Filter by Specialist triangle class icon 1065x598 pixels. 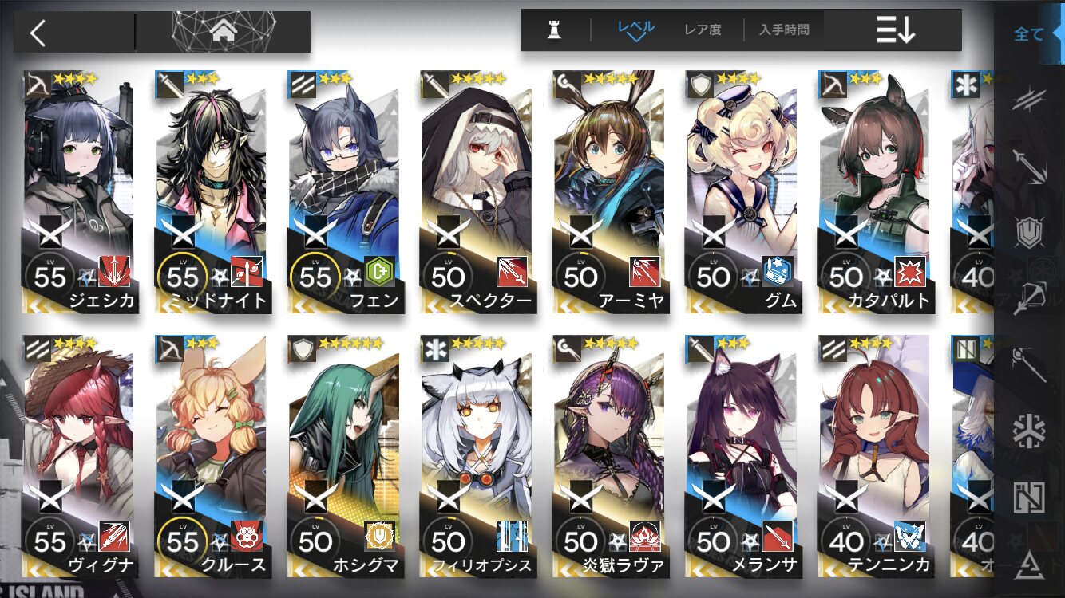(x=1030, y=563)
